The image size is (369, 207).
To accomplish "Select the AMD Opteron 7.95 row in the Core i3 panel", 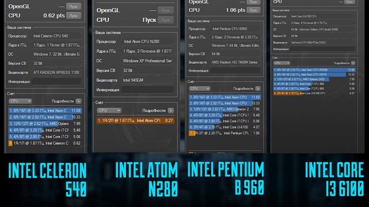I will 314,79.
